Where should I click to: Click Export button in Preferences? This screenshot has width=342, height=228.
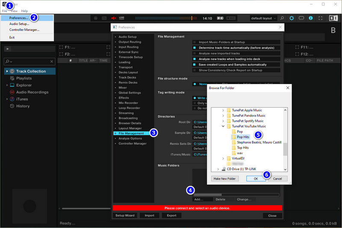coord(172,216)
